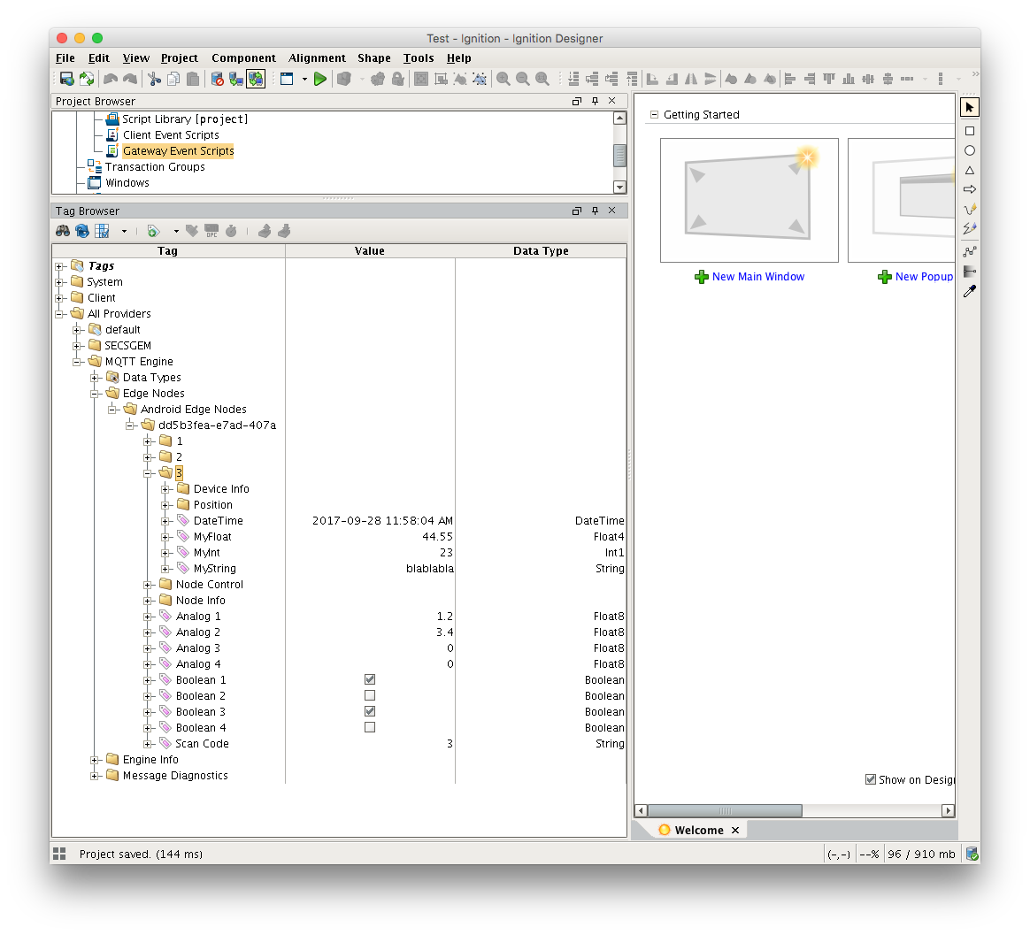Click the Zoom Out magnifier icon
This screenshot has width=1030, height=935.
coord(523,79)
